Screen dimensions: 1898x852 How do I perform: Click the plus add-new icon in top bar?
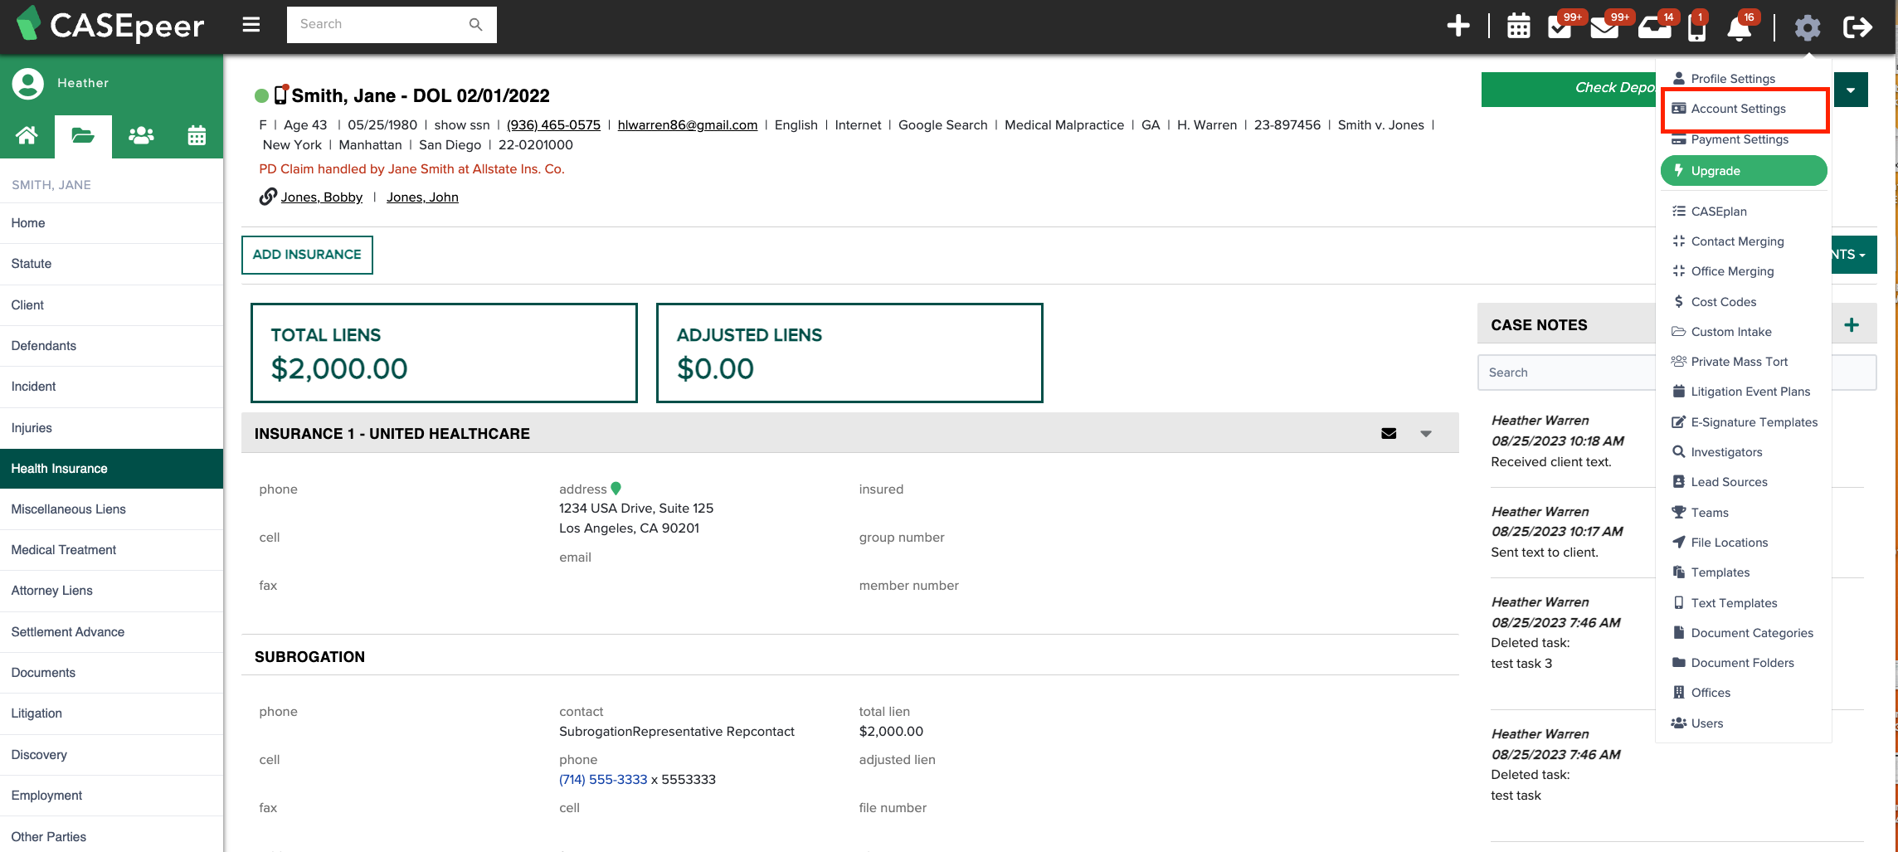click(1458, 26)
